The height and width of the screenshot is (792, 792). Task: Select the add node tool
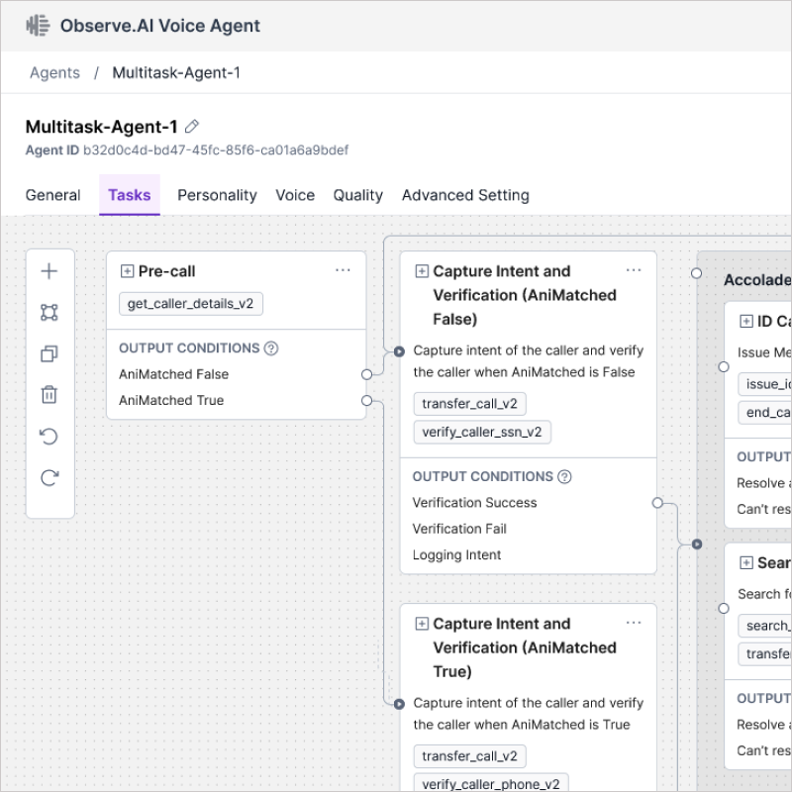click(x=49, y=270)
